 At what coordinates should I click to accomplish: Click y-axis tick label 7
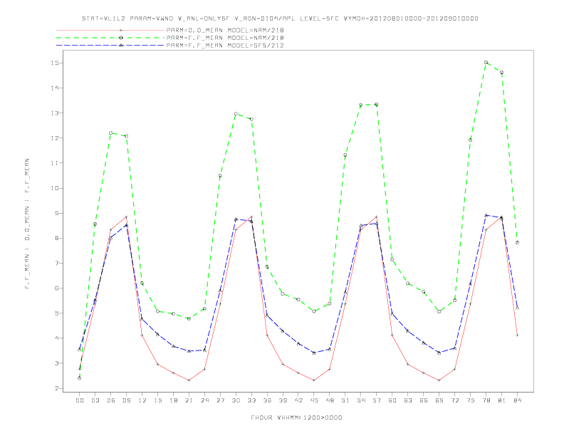coord(57,263)
